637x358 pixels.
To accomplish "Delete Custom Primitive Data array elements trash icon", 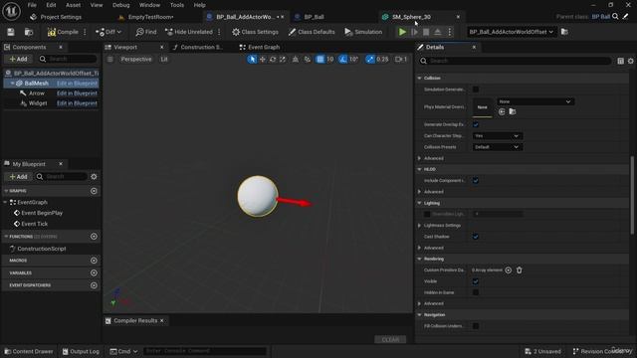I will (520, 270).
